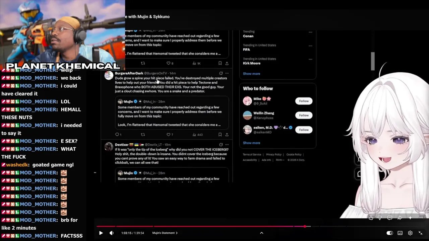Open the more options for the FIFA trend
Image resolution: width=429 pixels, height=241 pixels.
click(x=310, y=46)
